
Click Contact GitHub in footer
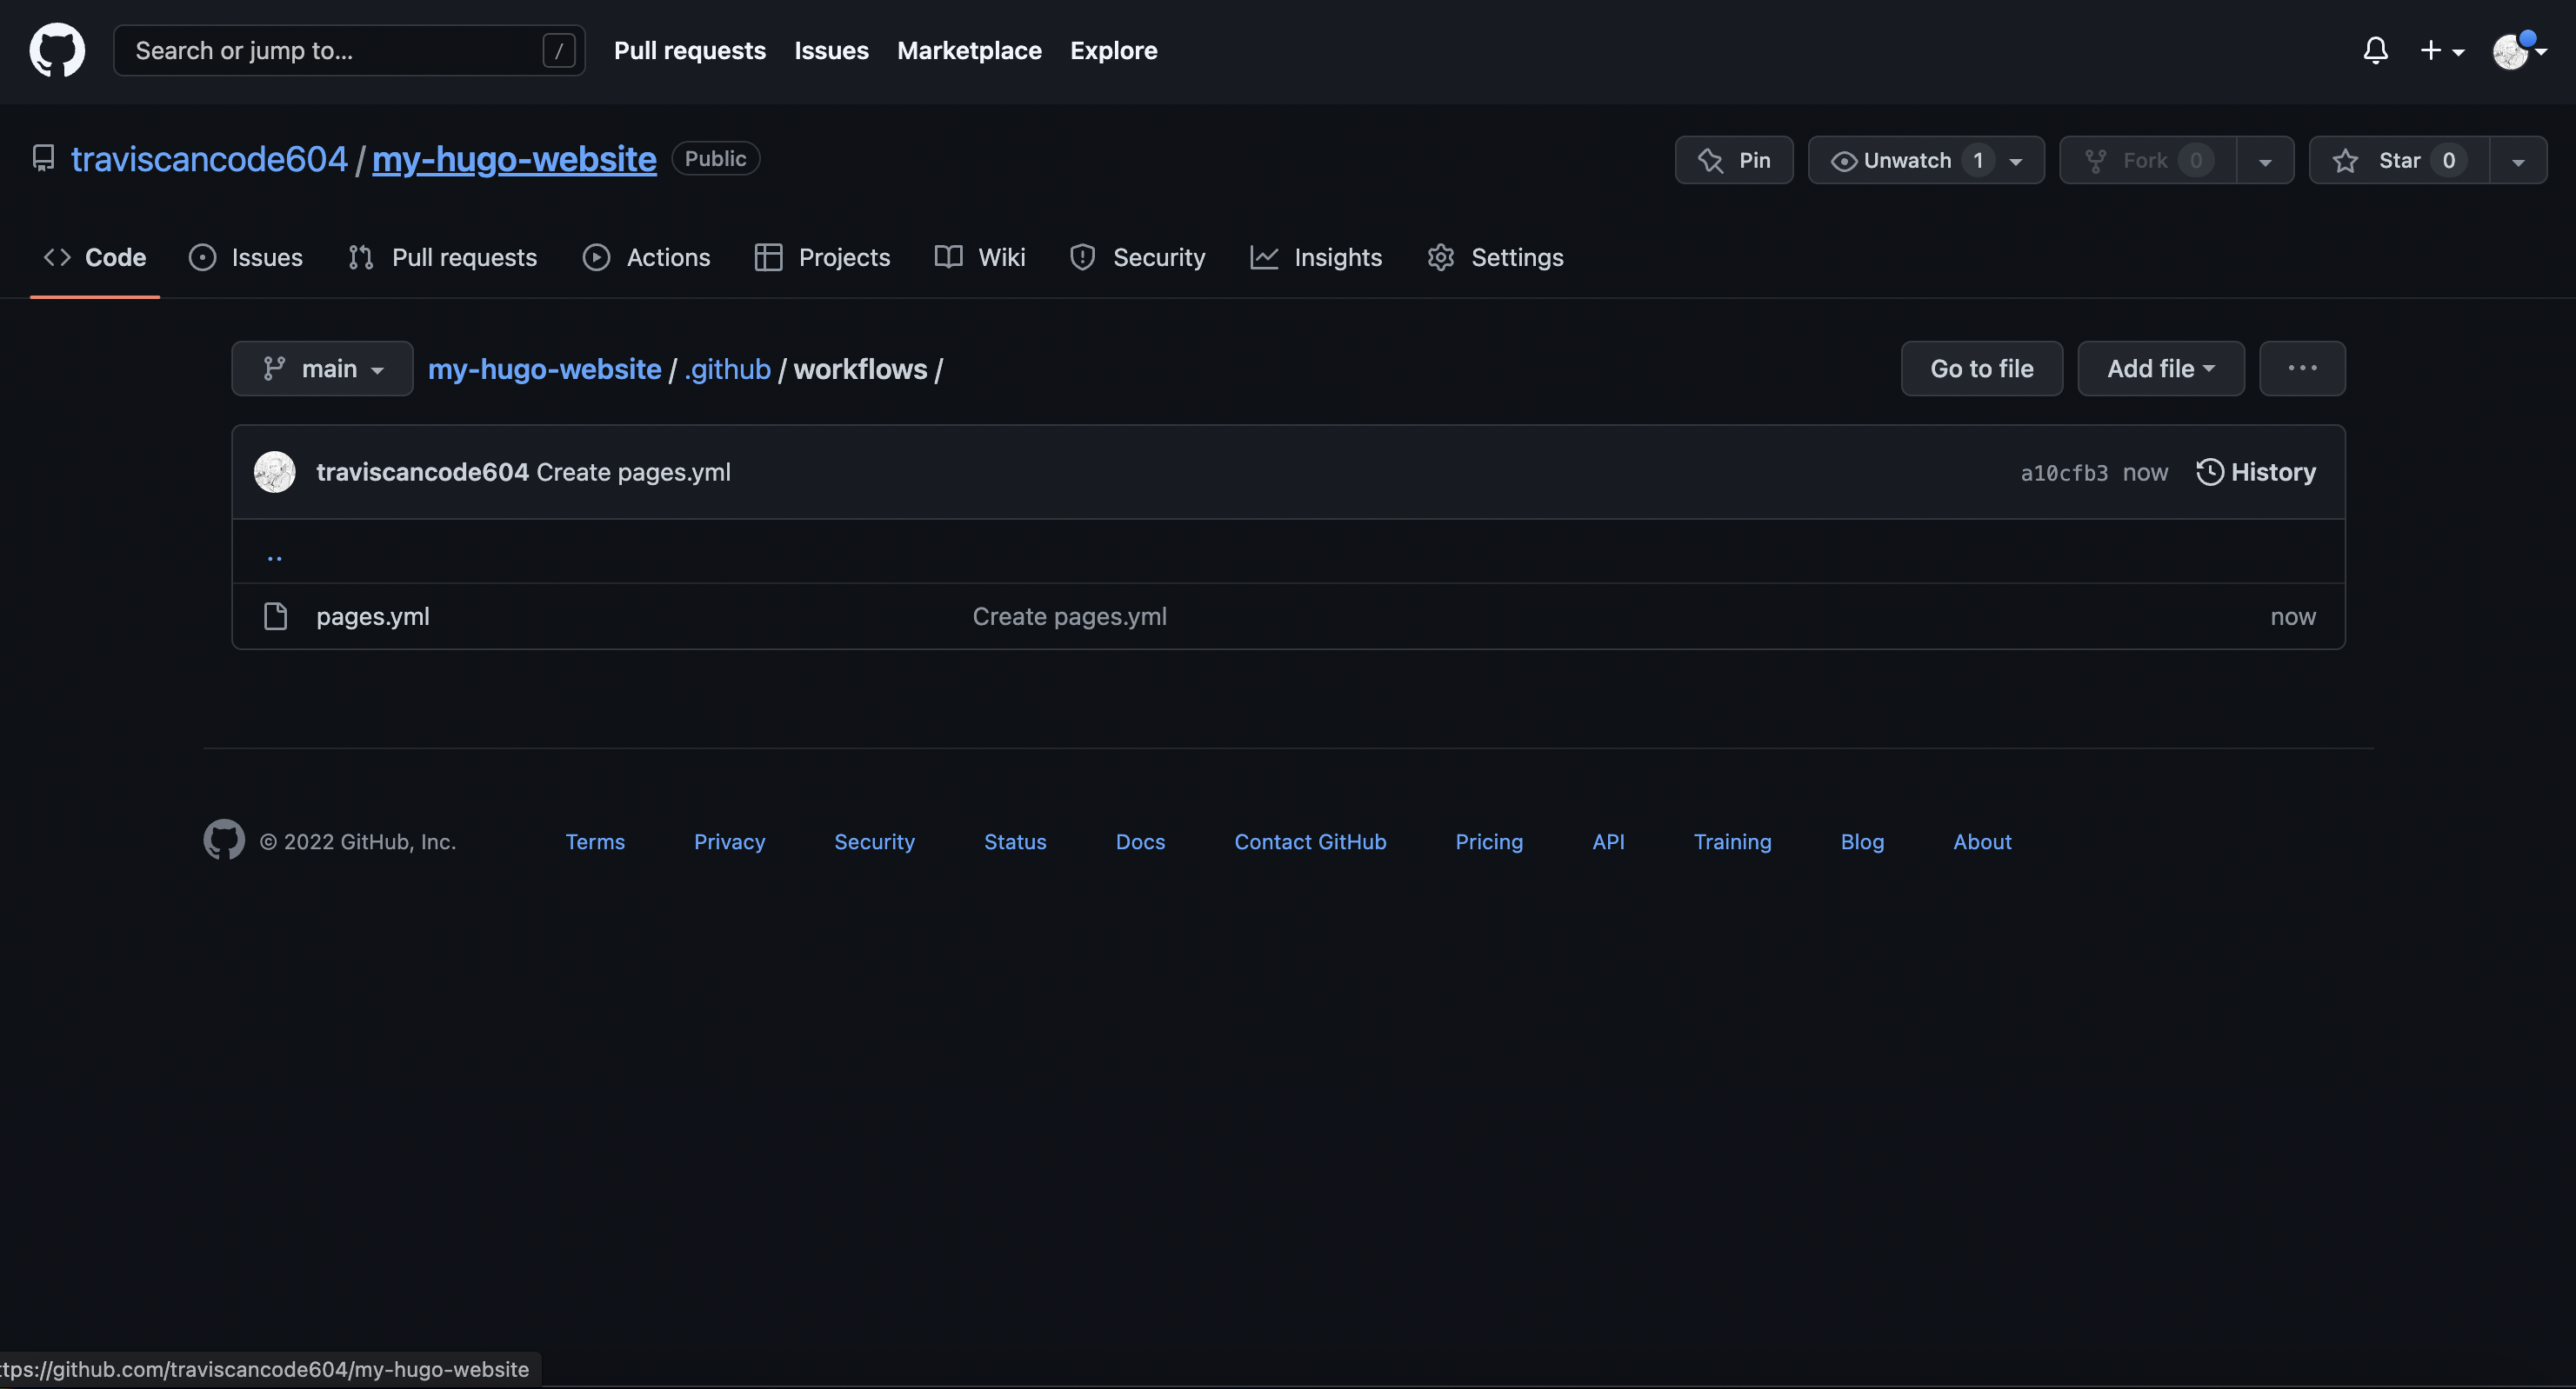point(1310,841)
